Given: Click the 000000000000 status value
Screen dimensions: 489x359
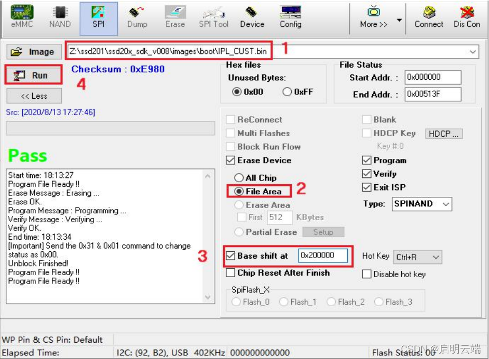Looking at the screenshot, I should (260, 353).
